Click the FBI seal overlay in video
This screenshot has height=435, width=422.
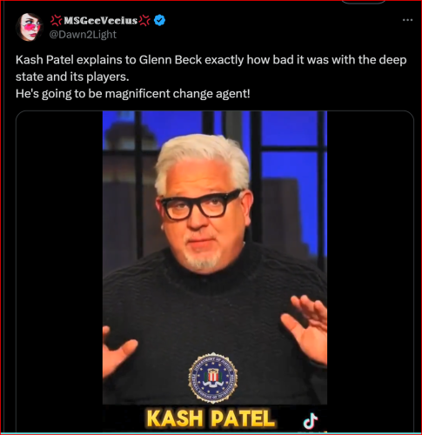coord(213,378)
